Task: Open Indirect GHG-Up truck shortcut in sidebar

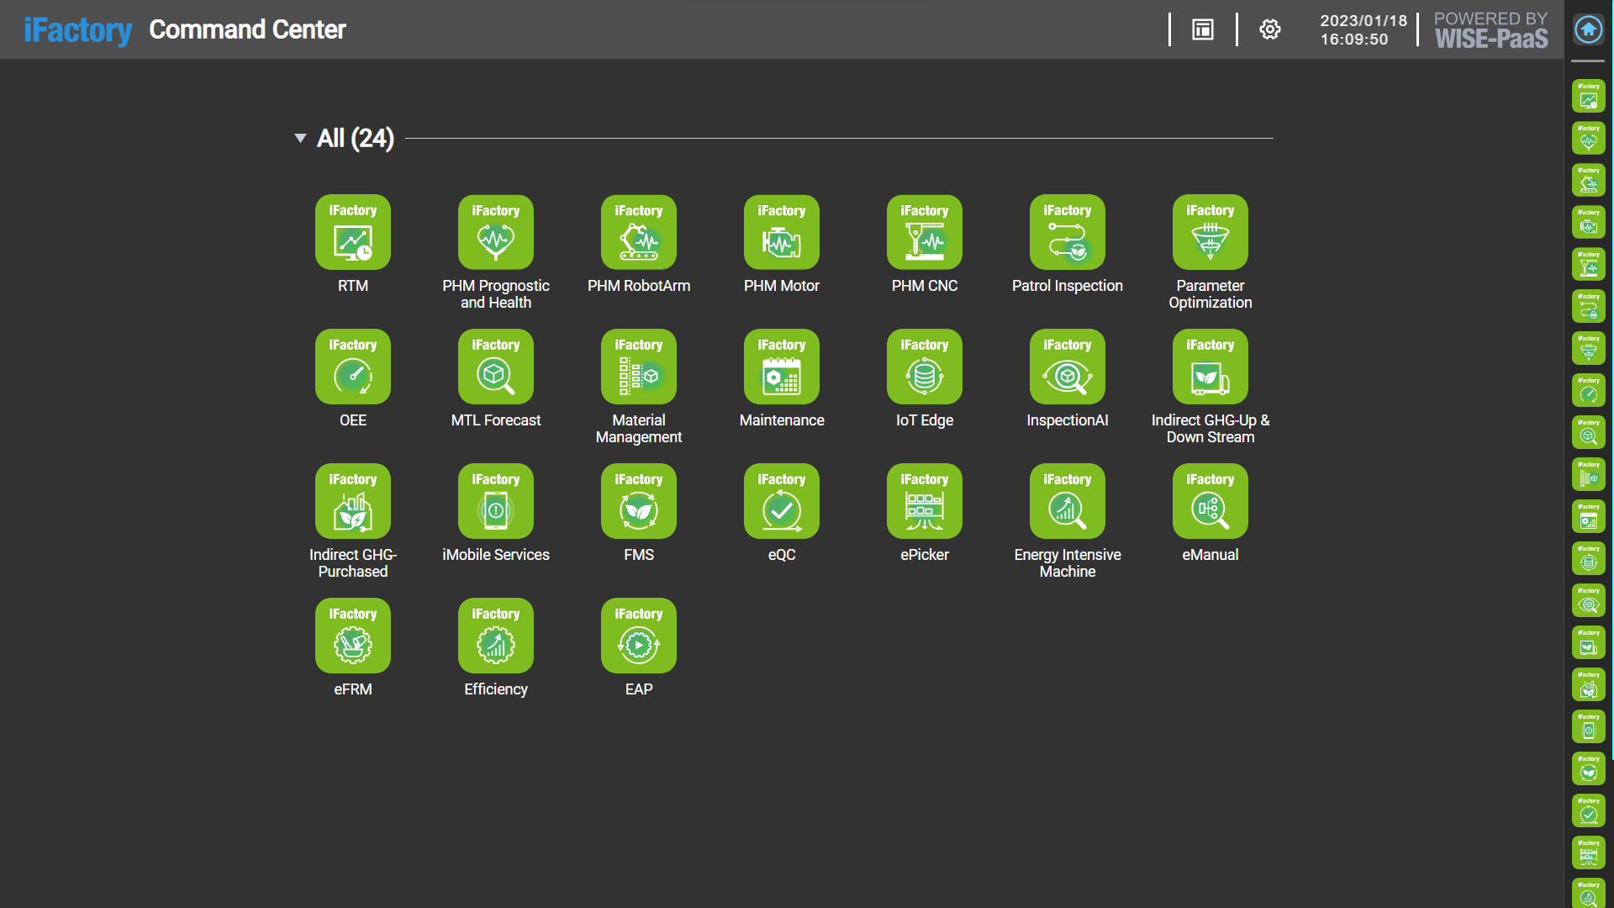Action: click(x=1589, y=642)
